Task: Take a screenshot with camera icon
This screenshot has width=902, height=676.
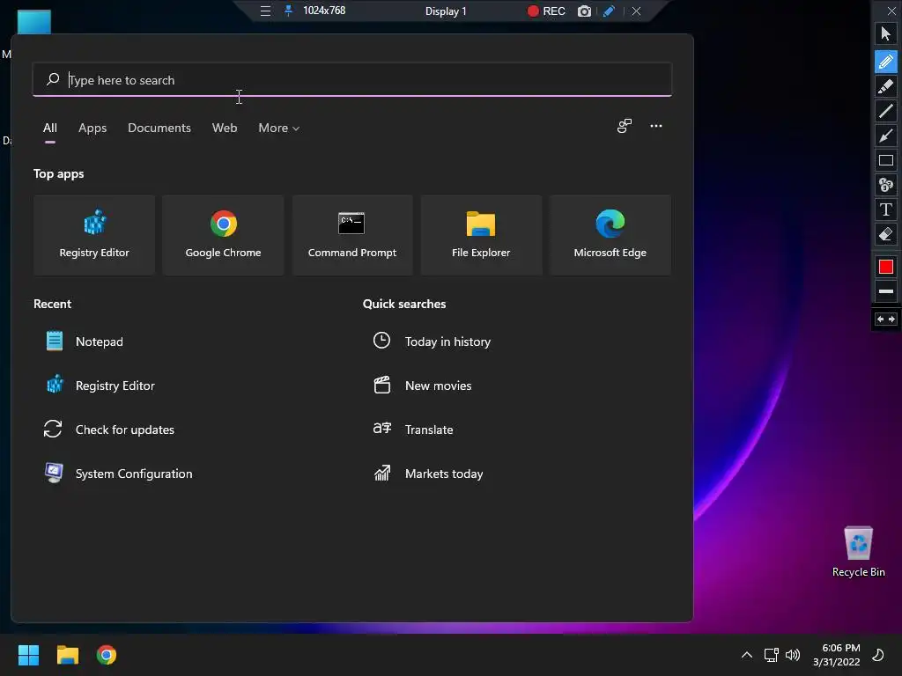Action: 584,11
